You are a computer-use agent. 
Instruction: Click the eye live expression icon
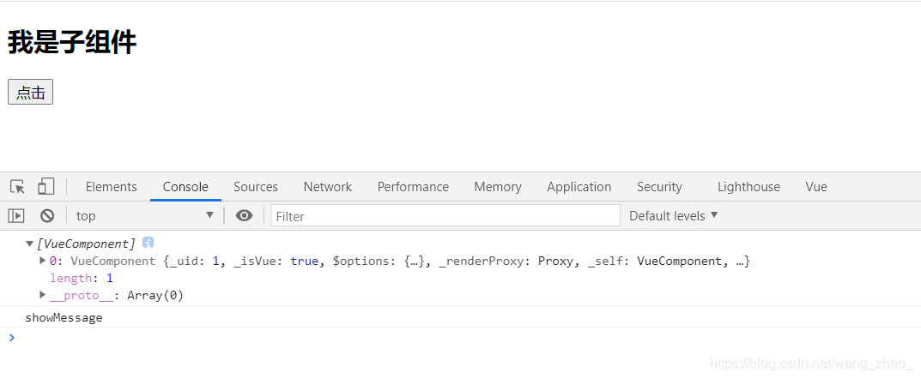pos(245,216)
